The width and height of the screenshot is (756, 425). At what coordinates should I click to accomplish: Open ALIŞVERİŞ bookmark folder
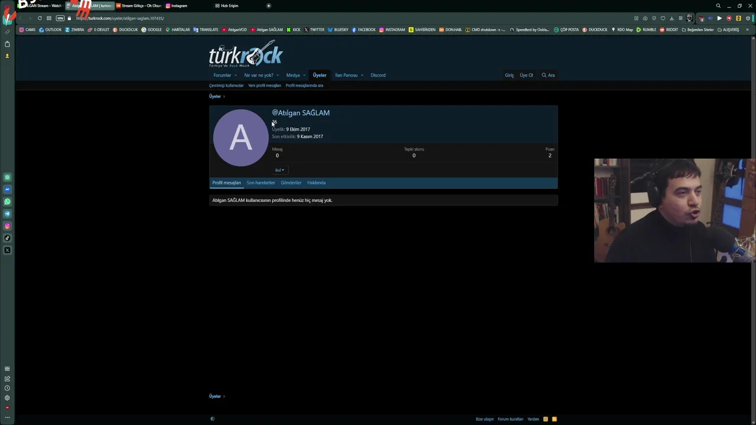coord(728,30)
